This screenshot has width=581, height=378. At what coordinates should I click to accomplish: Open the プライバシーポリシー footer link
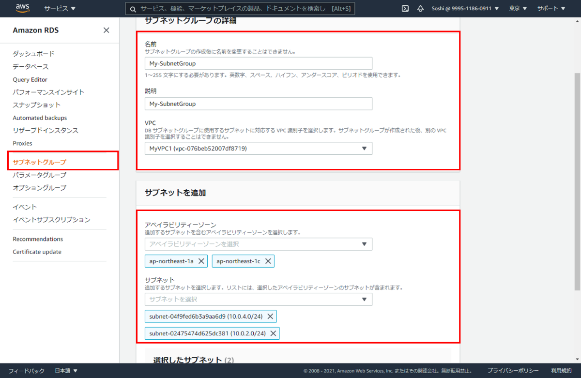point(513,371)
